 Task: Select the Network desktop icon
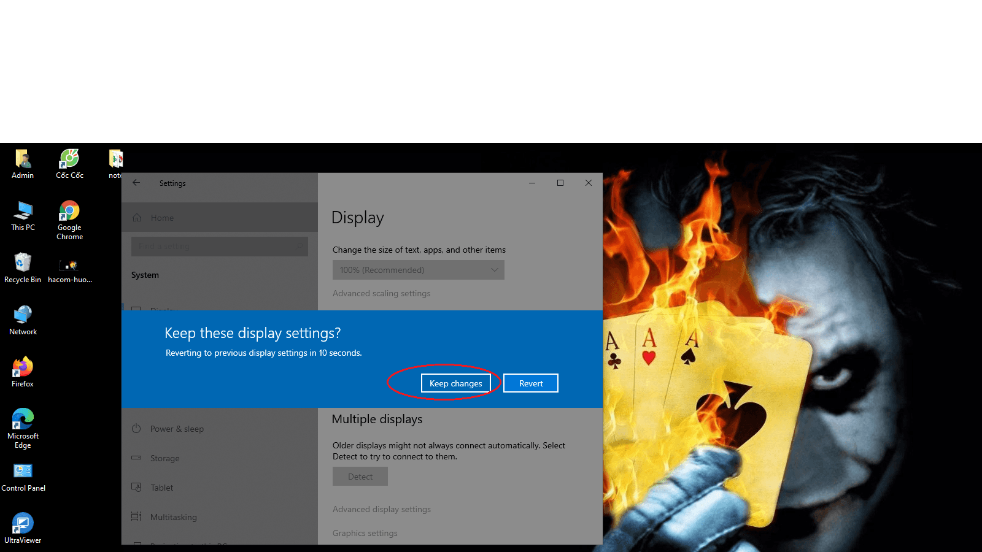coord(23,316)
